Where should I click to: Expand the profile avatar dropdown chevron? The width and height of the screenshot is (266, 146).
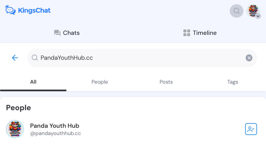(258, 16)
